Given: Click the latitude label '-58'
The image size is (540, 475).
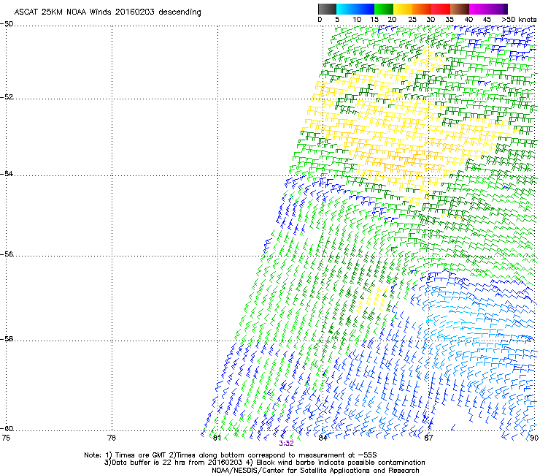Looking at the screenshot, I should [x=7, y=339].
